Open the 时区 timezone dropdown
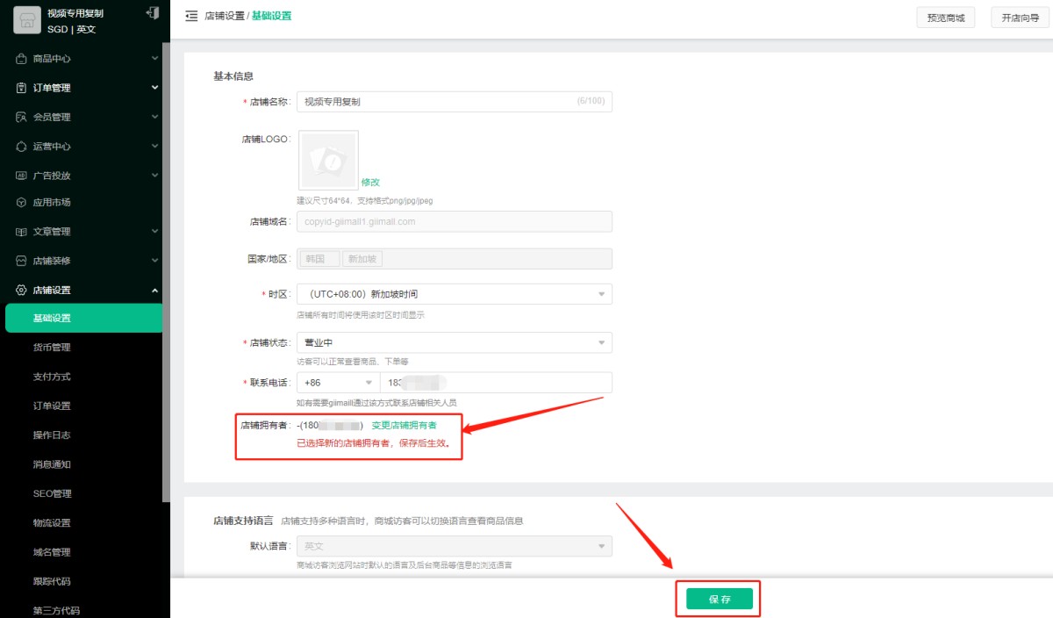The image size is (1053, 618). [454, 294]
